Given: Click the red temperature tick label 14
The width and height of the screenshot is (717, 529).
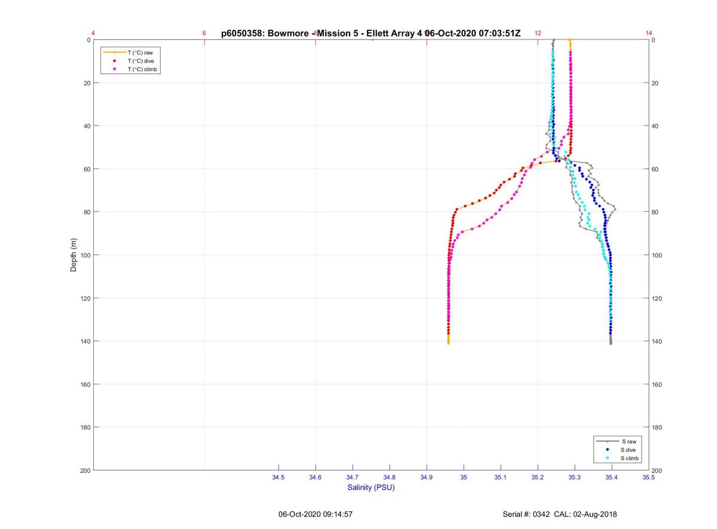Looking at the screenshot, I should click(x=649, y=33).
